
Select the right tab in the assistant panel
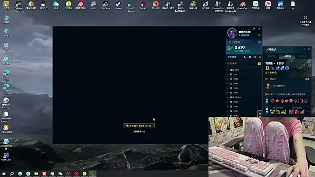tap(303, 56)
